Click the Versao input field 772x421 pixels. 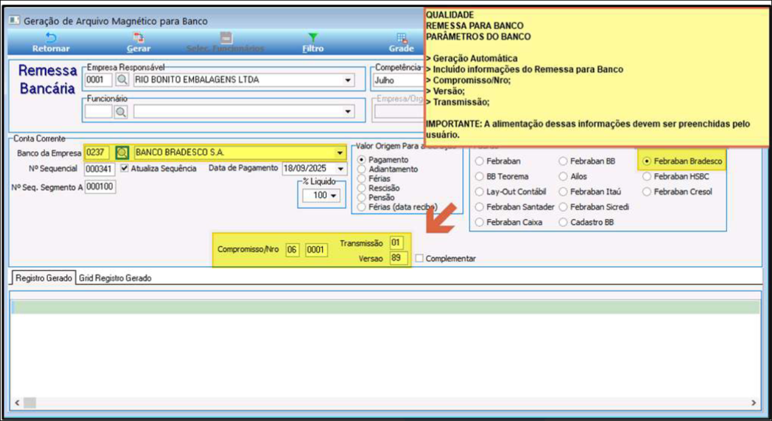click(x=398, y=258)
